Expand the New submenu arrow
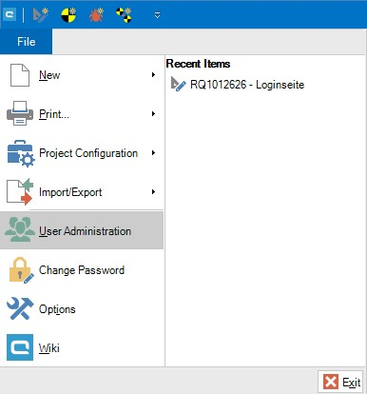Screen dimensions: 367x394 pyautogui.click(x=153, y=75)
